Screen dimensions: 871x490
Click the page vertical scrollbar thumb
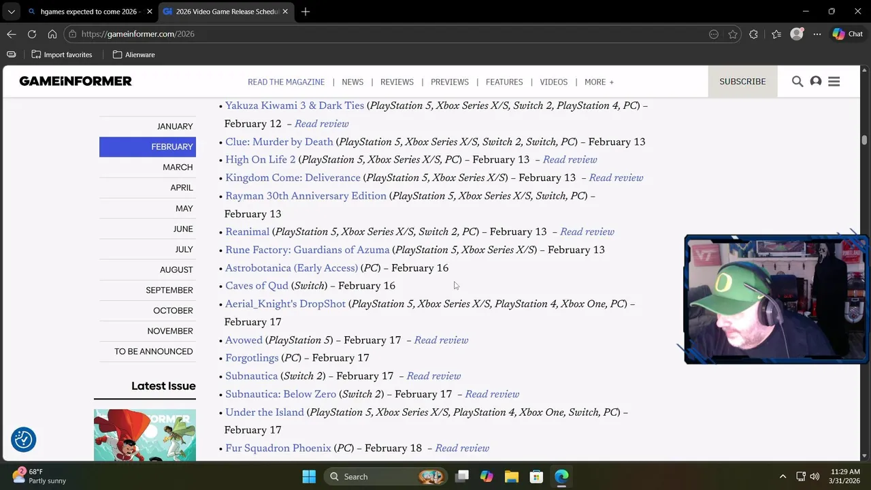(x=864, y=140)
